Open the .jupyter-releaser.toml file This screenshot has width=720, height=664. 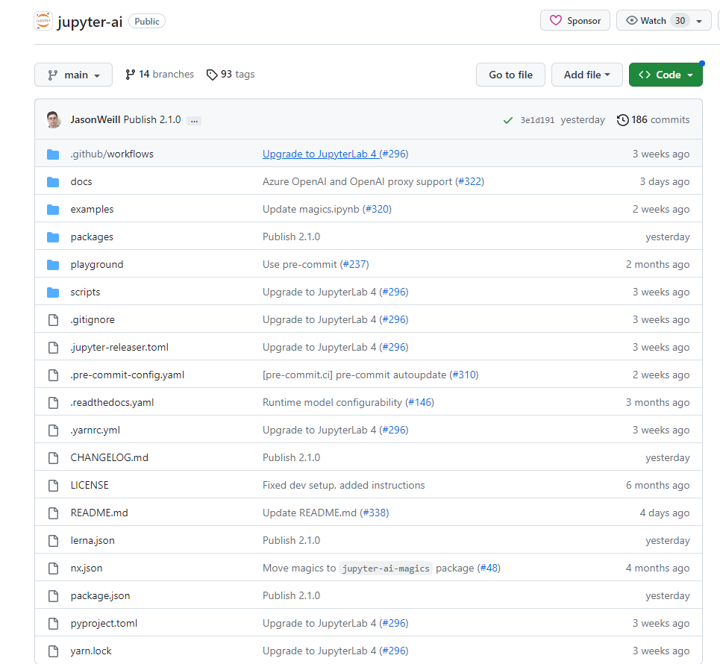119,348
